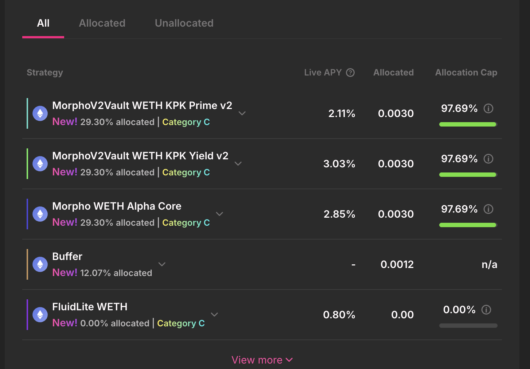This screenshot has width=530, height=369.
Task: Expand MorphoV2Vault WETH KPK Yield v2 row chevron
Action: pos(238,164)
